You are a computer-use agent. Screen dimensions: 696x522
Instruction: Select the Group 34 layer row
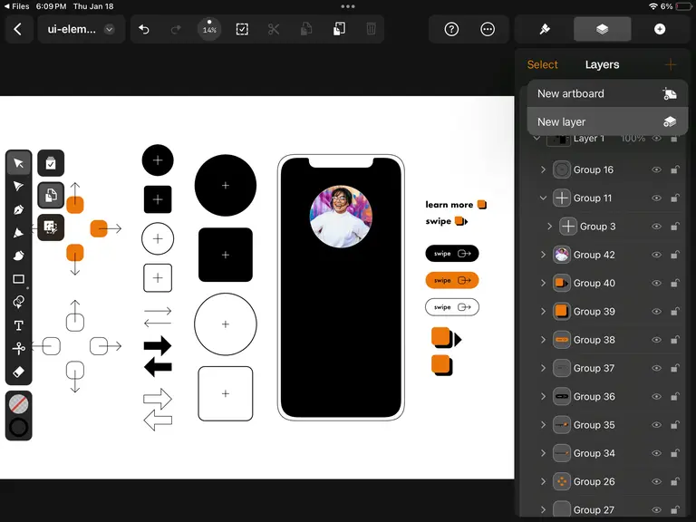(602, 453)
